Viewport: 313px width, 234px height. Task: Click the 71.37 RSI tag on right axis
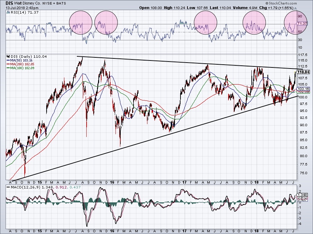click(x=302, y=24)
